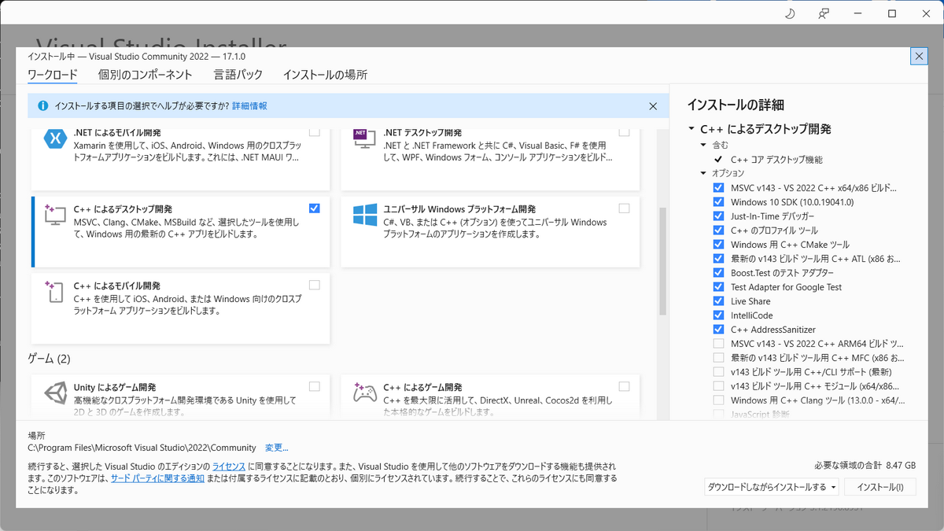The height and width of the screenshot is (531, 944).
Task: Open the install mode dropdown ダウンロードしながらインストールする
Action: [x=772, y=487]
